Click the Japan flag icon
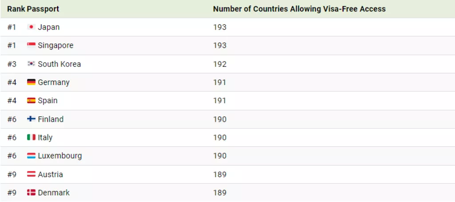Image resolution: width=455 pixels, height=202 pixels. click(x=31, y=27)
